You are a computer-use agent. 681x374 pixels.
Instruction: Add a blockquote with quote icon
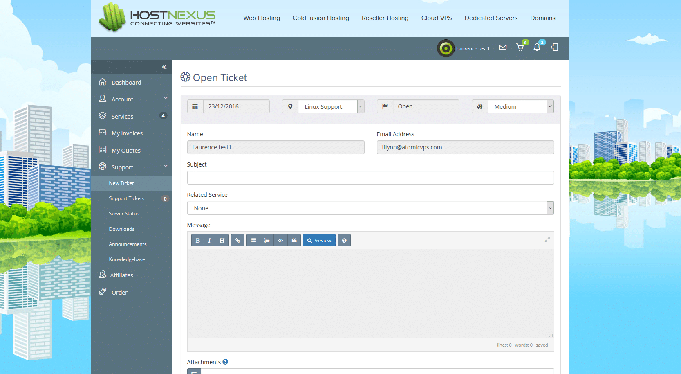(294, 241)
